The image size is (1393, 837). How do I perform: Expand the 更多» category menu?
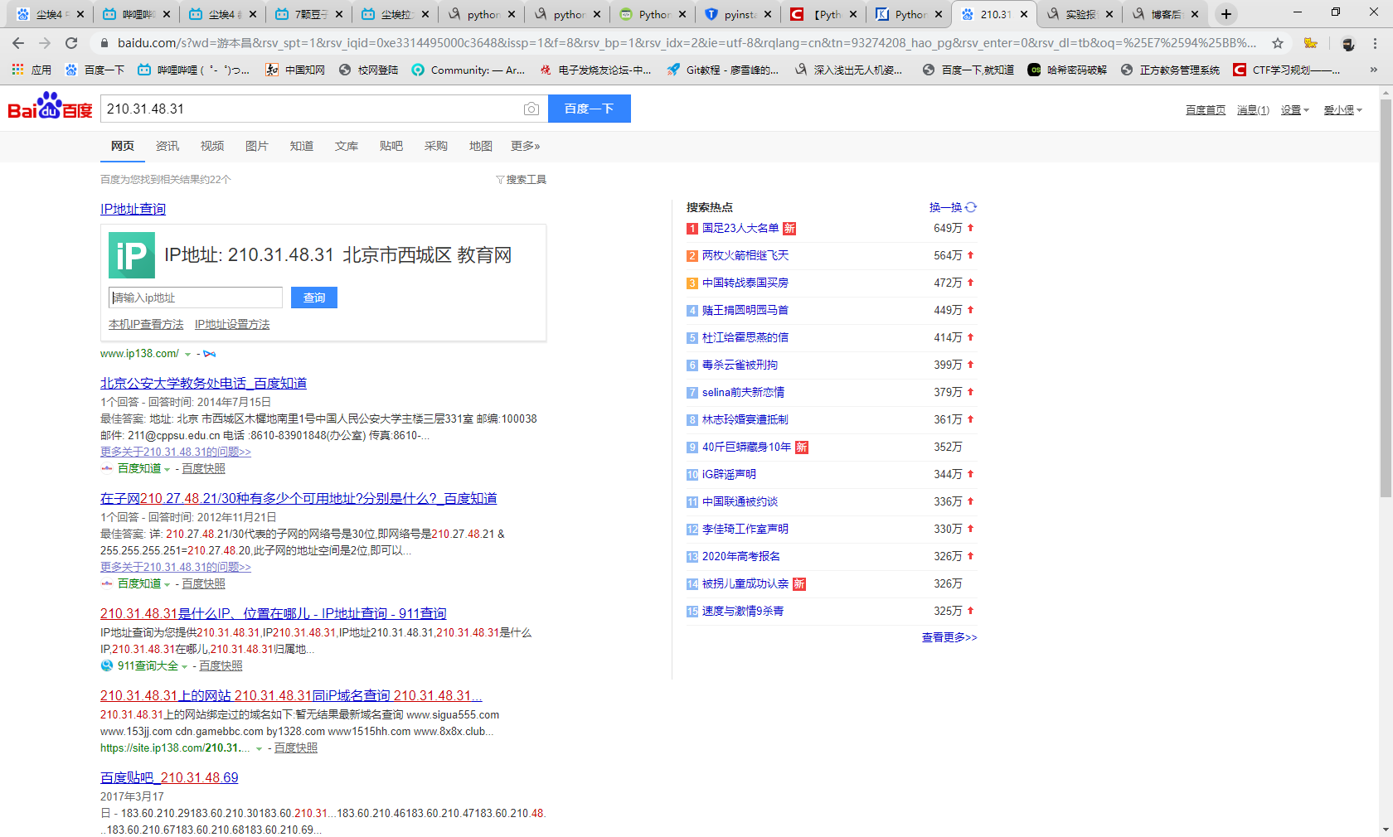[526, 146]
